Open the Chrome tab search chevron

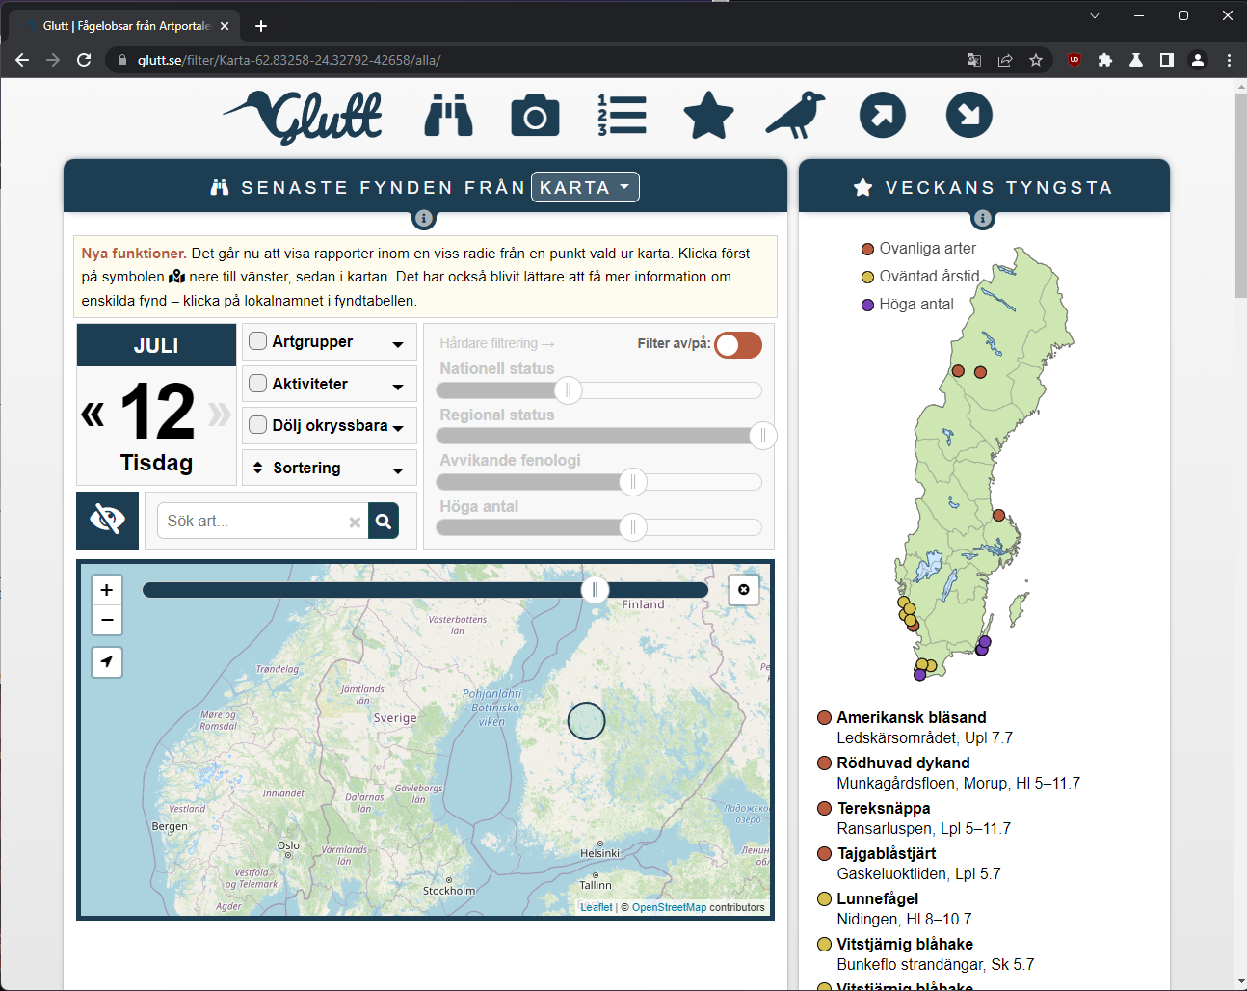point(1095,15)
